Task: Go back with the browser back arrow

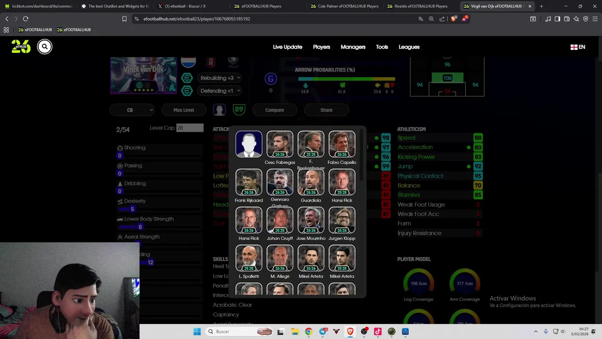Action: 7,19
